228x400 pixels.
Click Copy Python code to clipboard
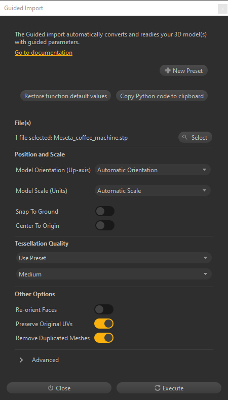pyautogui.click(x=162, y=96)
